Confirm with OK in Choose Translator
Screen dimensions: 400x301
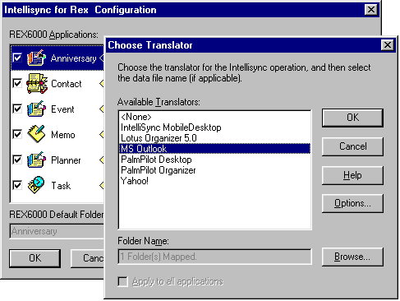352,118
